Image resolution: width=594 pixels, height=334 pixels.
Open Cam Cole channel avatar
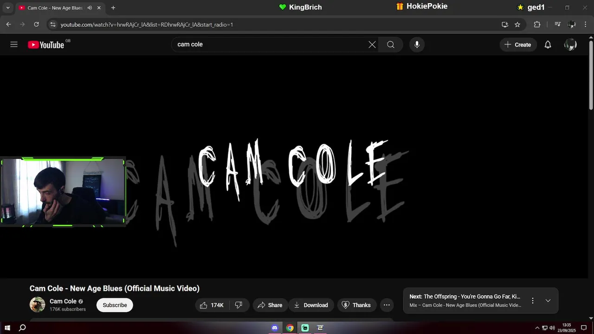(38, 305)
